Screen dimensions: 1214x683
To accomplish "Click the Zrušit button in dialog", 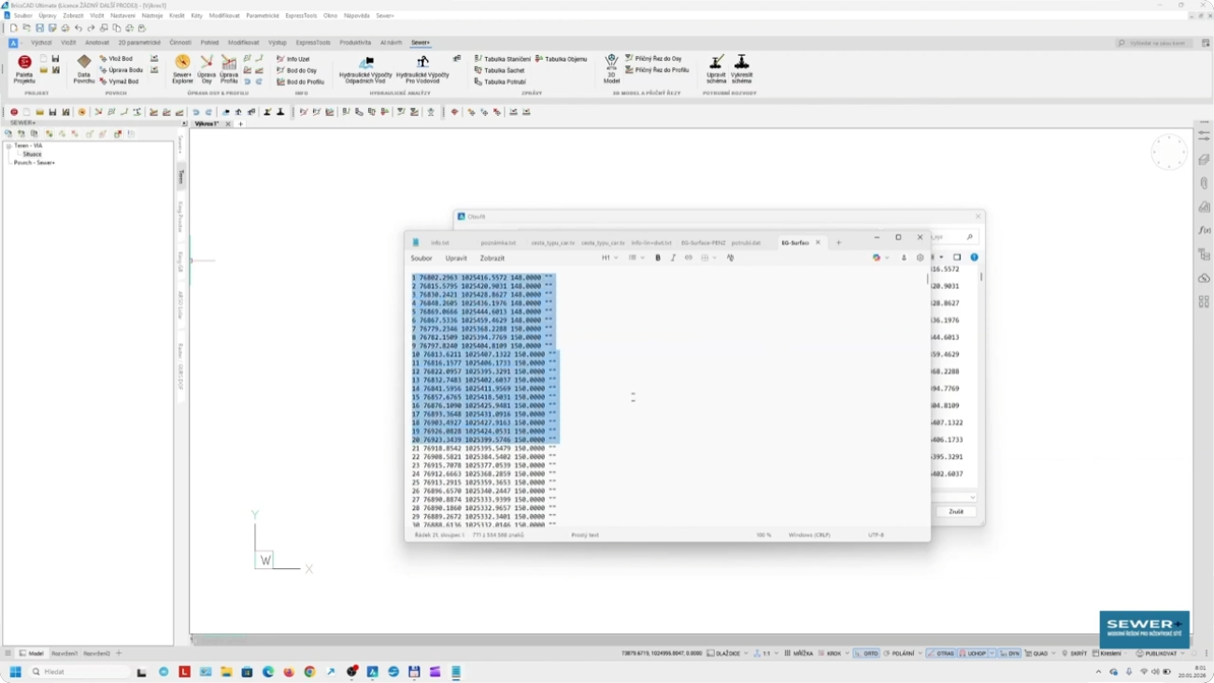I will pyautogui.click(x=955, y=512).
